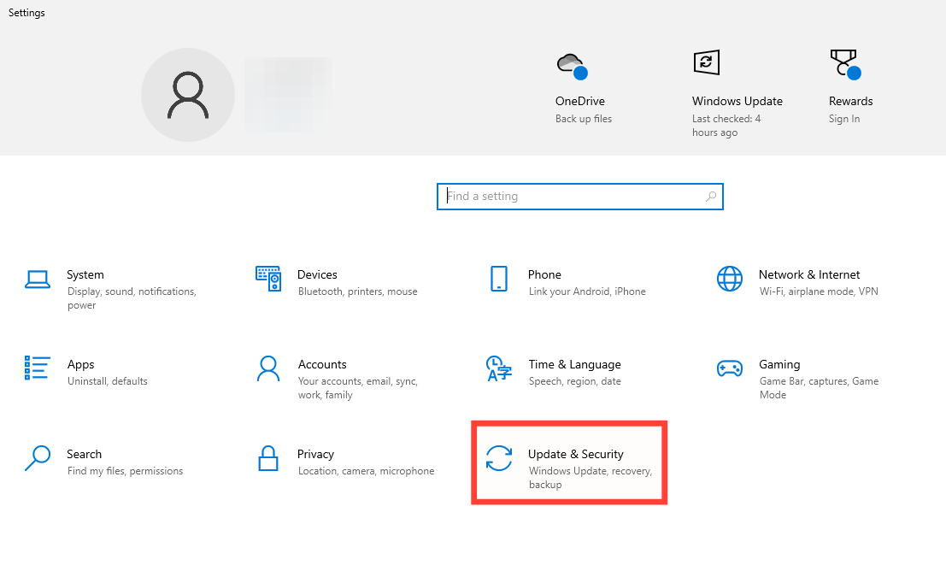The height and width of the screenshot is (577, 946).
Task: Click the Privacy padlock icon
Action: pos(268,458)
